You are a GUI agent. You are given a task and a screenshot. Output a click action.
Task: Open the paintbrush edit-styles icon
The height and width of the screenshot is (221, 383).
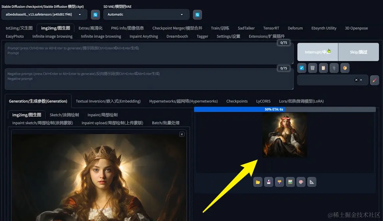374,80
